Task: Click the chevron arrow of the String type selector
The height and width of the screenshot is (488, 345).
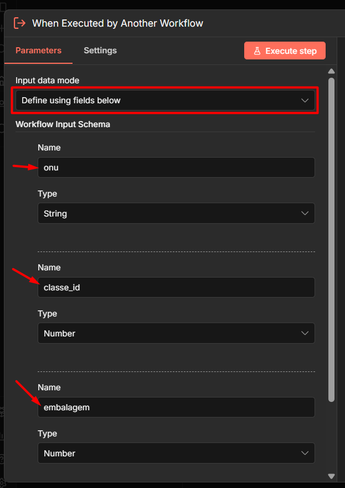Action: (x=305, y=213)
